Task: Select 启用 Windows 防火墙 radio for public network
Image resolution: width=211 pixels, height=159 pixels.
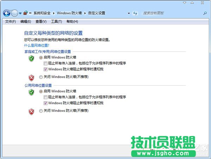Action: (x=41, y=91)
